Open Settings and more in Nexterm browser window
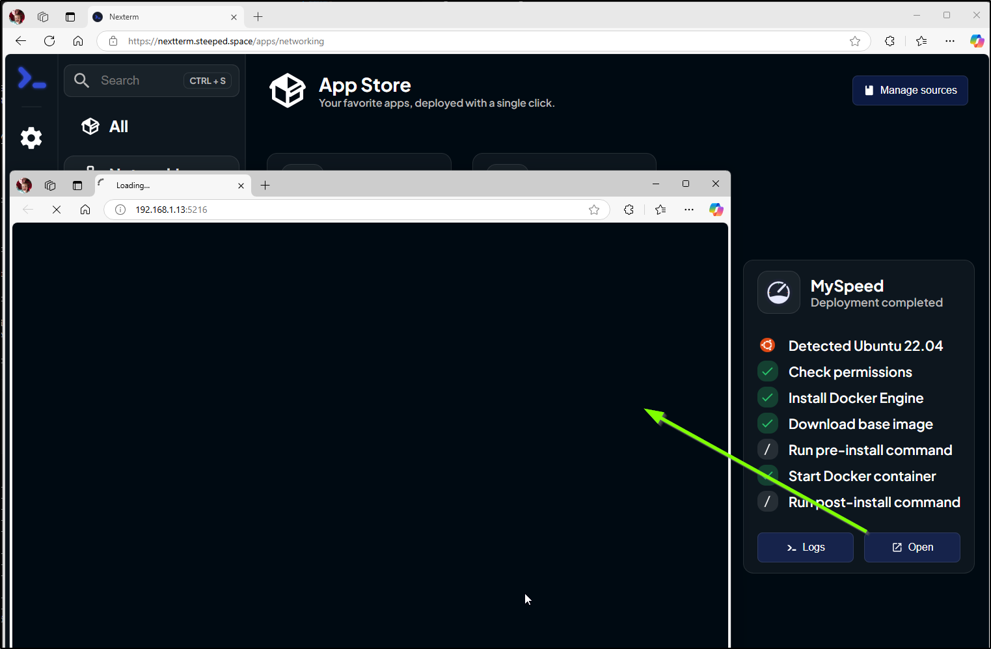Image resolution: width=991 pixels, height=649 pixels. click(950, 41)
